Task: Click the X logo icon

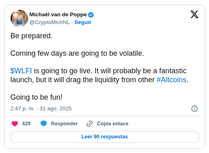Action: pyautogui.click(x=194, y=14)
